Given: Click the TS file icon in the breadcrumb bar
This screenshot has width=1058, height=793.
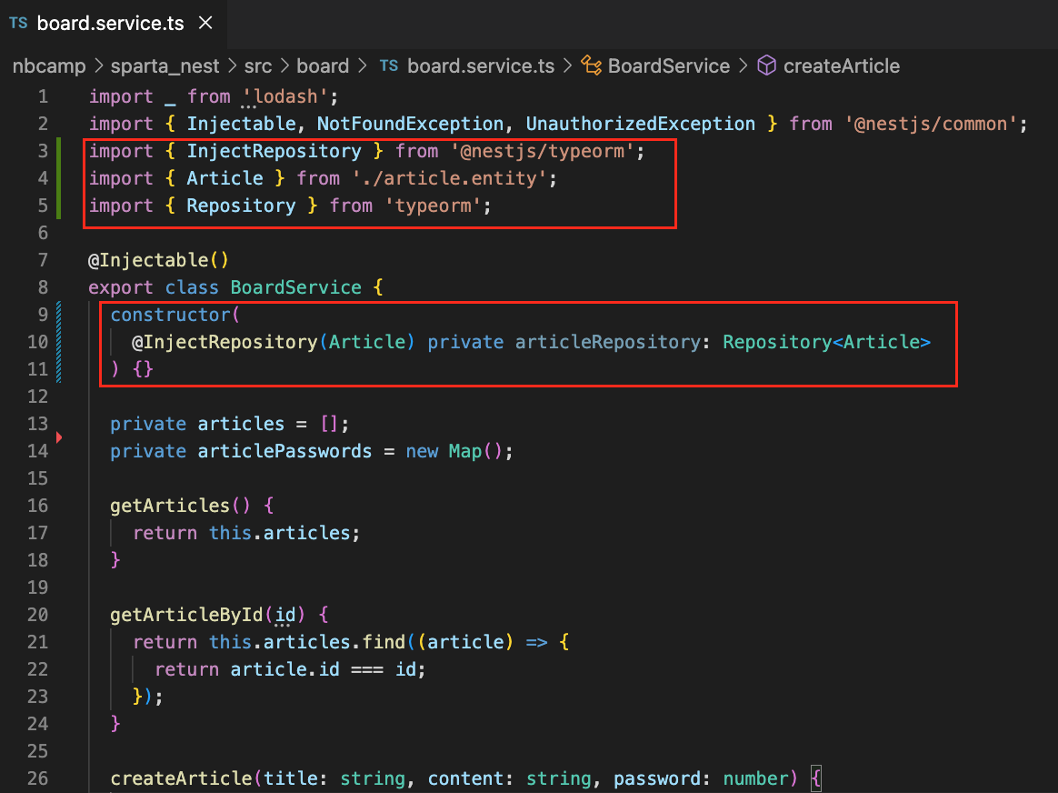Looking at the screenshot, I should tap(389, 65).
